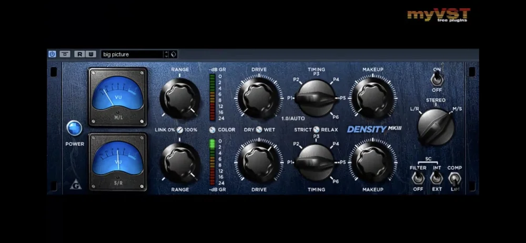Screen dimensions: 526x243
Task: Click the G logo triangle icon
Action: [x=75, y=185]
